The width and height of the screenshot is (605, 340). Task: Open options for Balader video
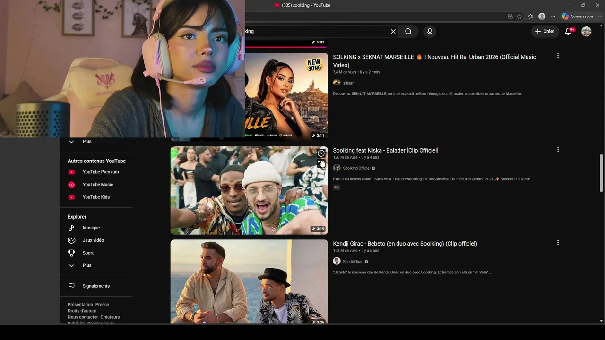tap(558, 149)
